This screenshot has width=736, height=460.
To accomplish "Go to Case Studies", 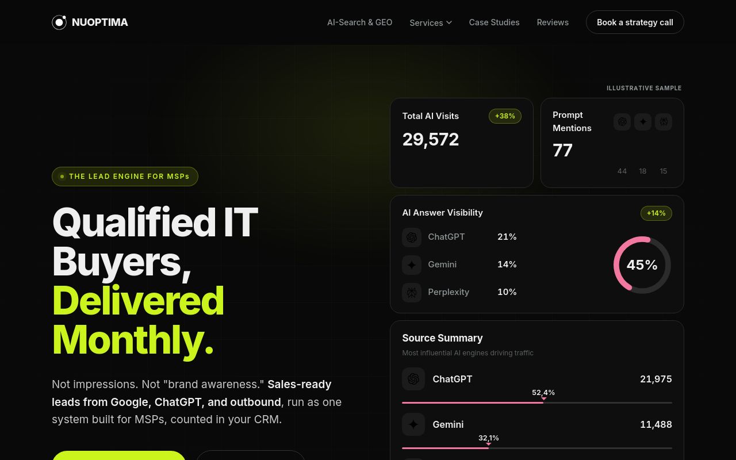I will point(494,22).
